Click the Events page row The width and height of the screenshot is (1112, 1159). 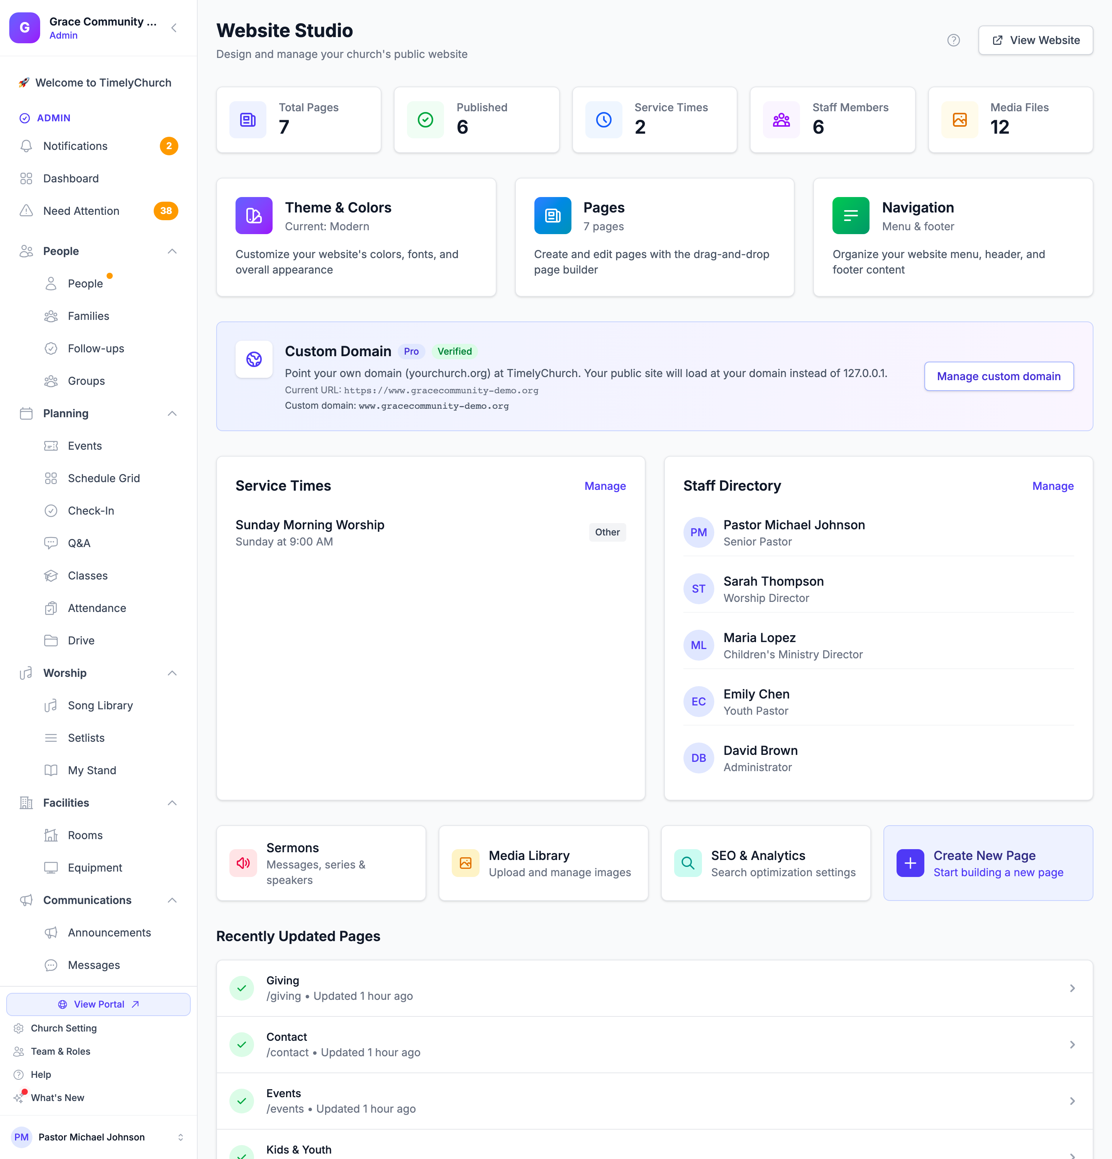(654, 1101)
